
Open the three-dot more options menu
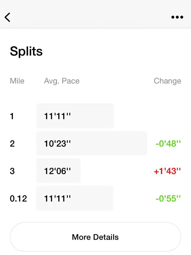coord(177,17)
